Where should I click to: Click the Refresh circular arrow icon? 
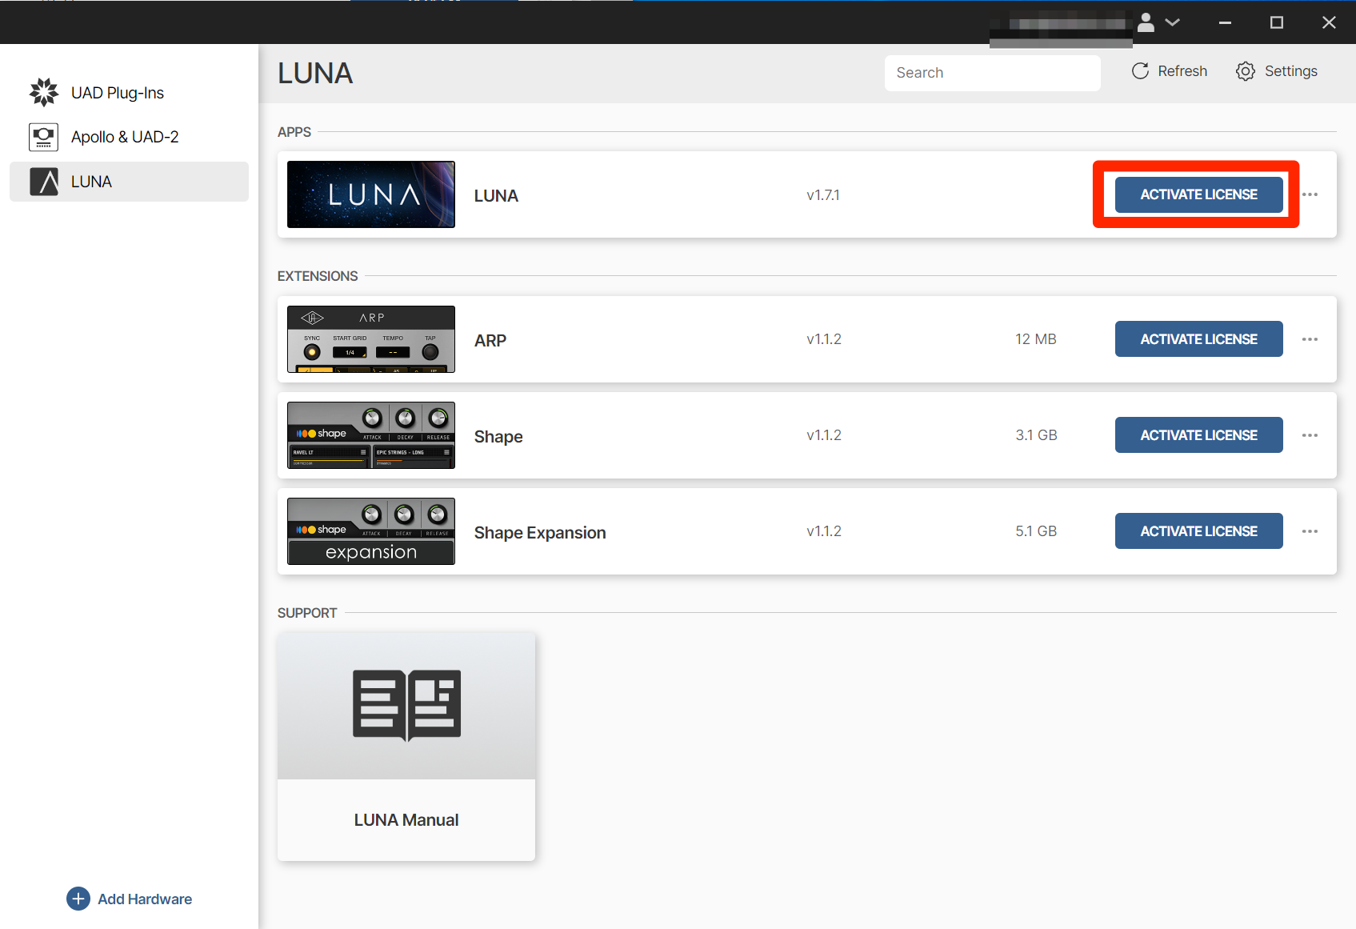pos(1140,71)
